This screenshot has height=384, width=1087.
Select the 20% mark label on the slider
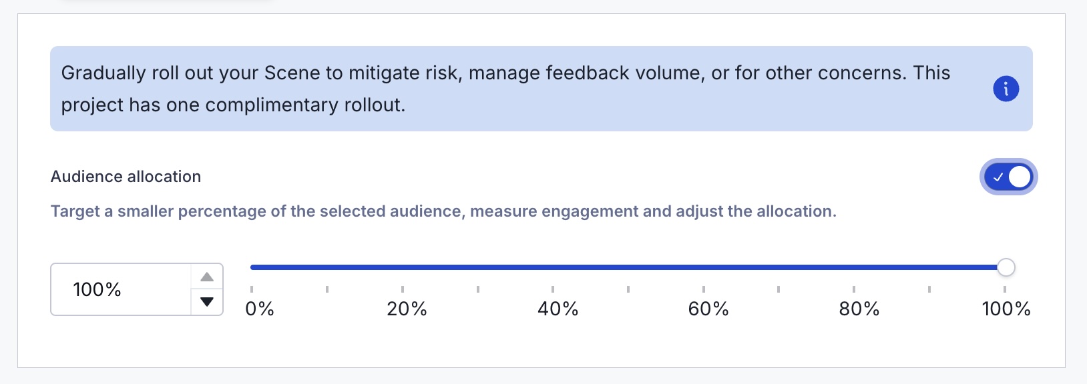click(x=407, y=309)
